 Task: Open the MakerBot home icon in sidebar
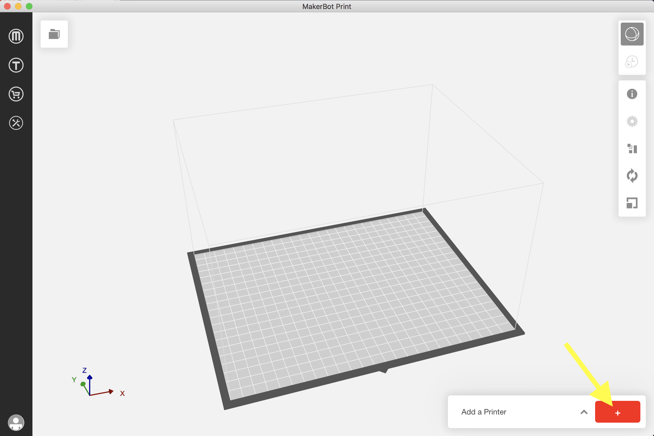point(16,36)
